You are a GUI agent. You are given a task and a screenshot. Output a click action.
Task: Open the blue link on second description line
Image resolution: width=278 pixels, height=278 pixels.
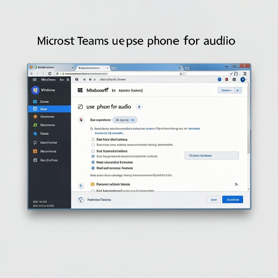click(x=109, y=133)
